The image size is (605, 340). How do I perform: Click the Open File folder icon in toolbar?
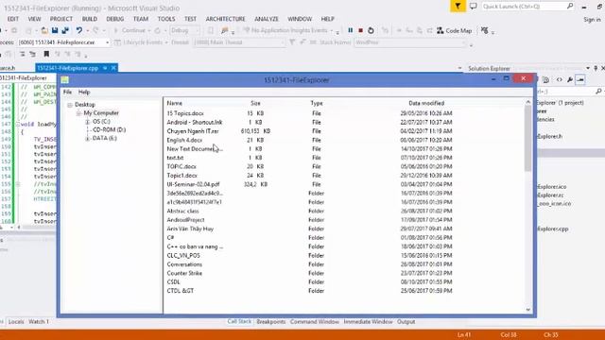44,30
